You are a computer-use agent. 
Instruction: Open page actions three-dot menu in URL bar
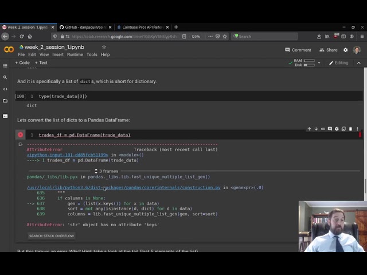click(x=210, y=37)
